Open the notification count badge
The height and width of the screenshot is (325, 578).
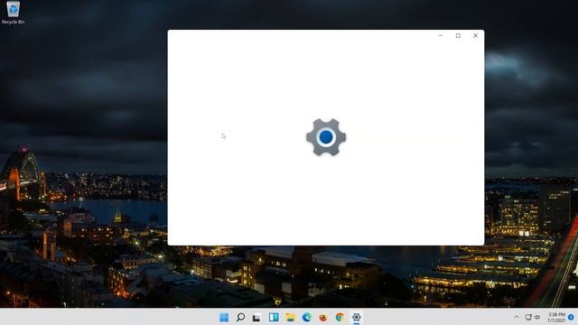tap(571, 317)
